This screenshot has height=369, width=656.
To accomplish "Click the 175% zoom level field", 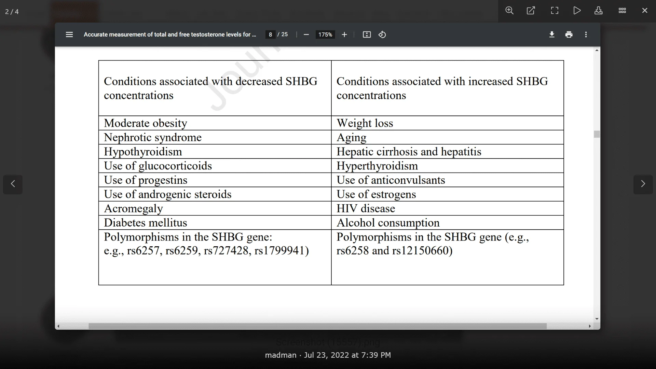I will coord(325,35).
